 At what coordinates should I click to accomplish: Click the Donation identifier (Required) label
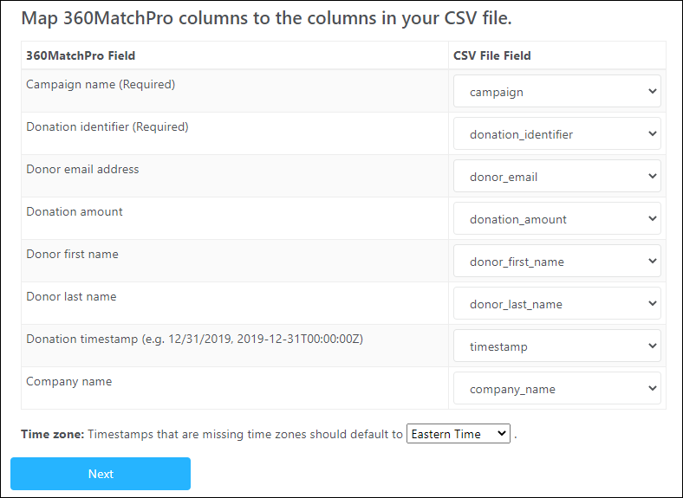107,127
